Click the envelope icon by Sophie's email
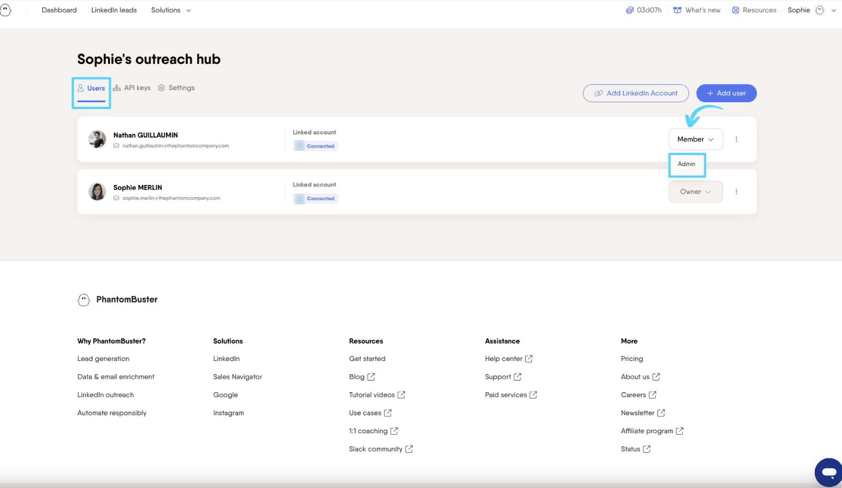Screen dimensions: 842x488 tap(117, 198)
